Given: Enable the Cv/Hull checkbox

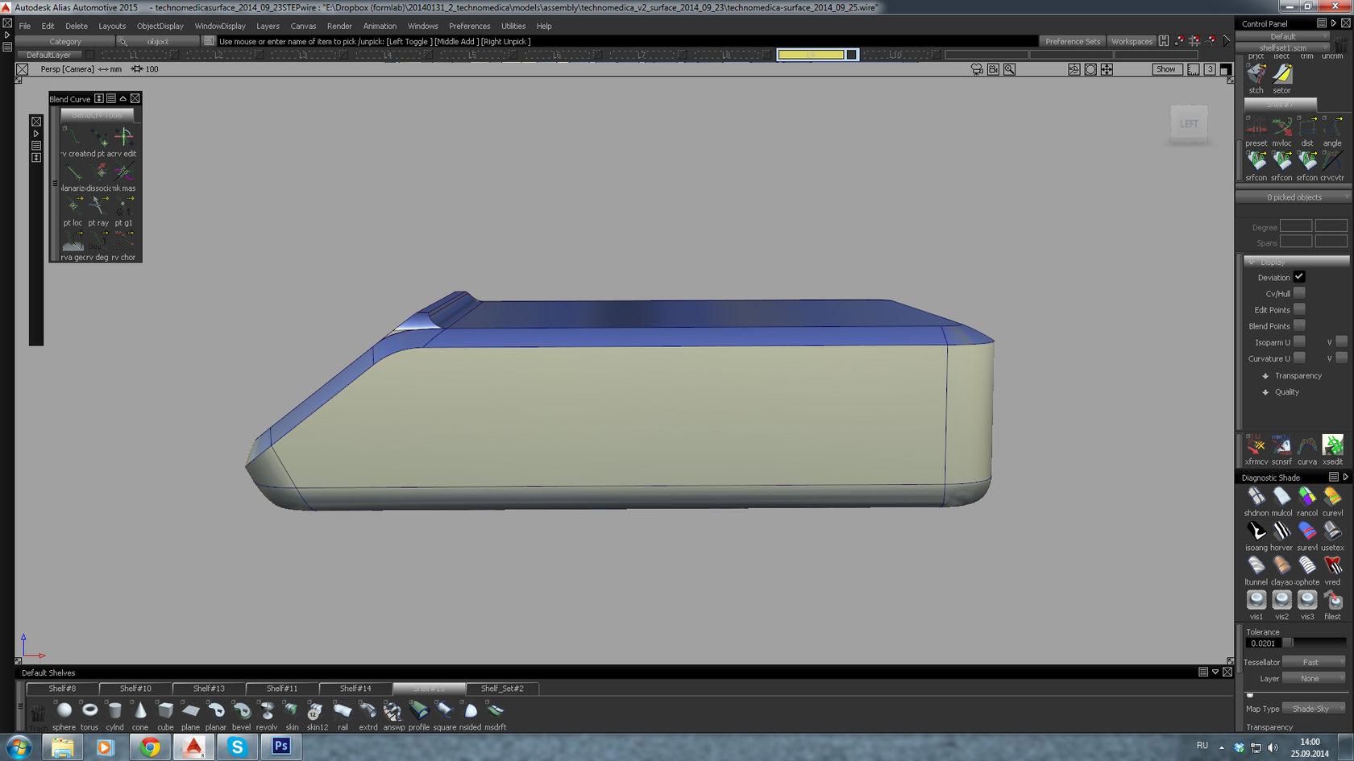Looking at the screenshot, I should (x=1299, y=294).
